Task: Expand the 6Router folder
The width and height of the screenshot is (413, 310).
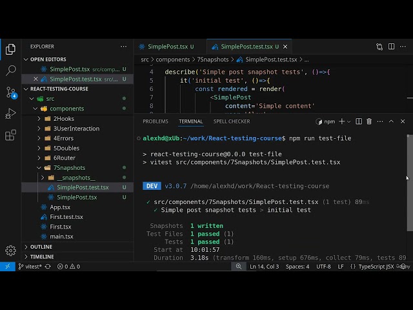Action: pos(77,158)
